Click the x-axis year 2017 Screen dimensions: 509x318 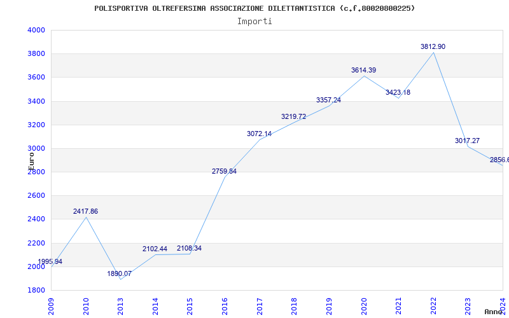(x=260, y=306)
